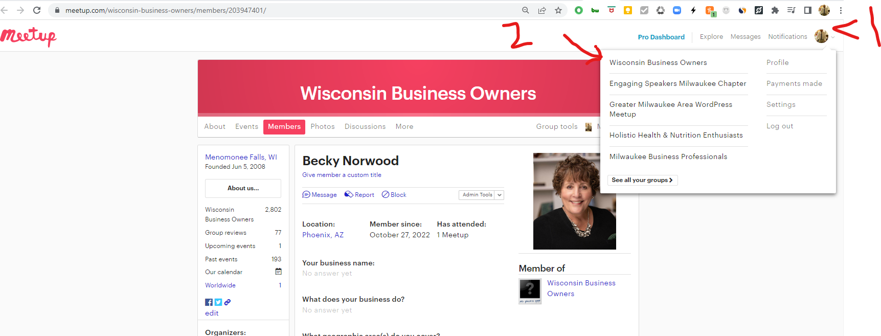Switch to the Photos tab

tap(323, 126)
